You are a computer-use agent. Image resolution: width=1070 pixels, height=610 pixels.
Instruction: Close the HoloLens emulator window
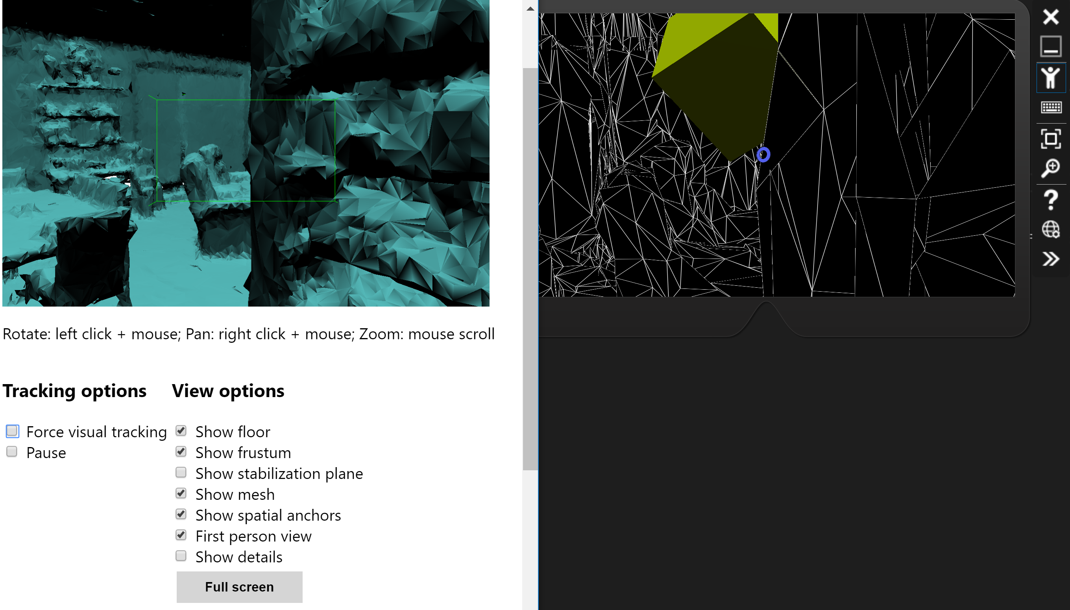1051,17
